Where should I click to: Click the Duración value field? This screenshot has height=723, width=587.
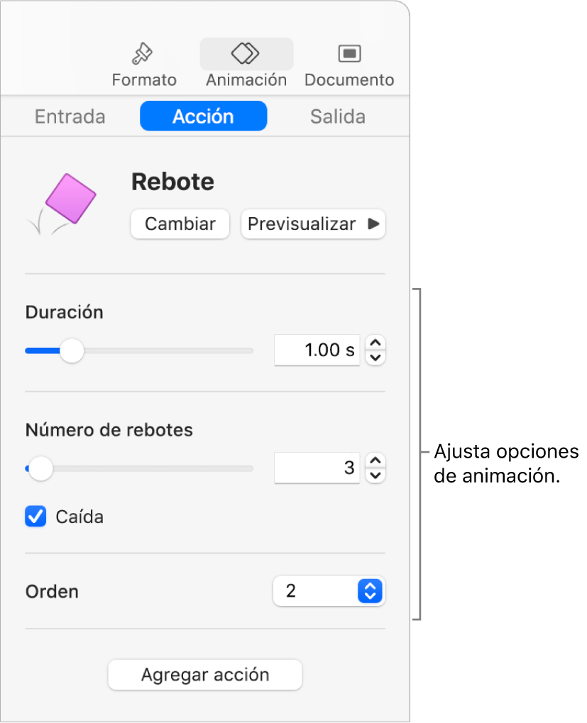click(317, 350)
